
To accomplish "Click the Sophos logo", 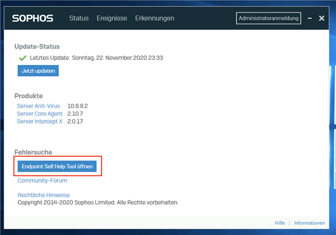I will [x=33, y=18].
